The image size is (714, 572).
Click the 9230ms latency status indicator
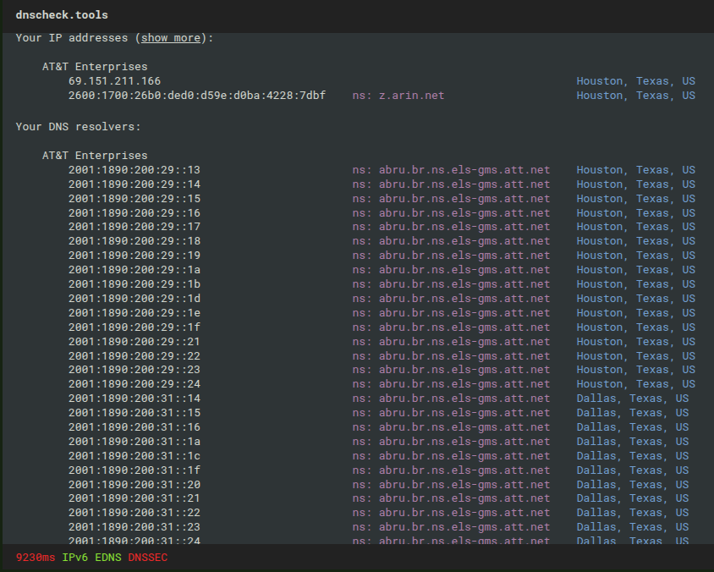(x=36, y=558)
